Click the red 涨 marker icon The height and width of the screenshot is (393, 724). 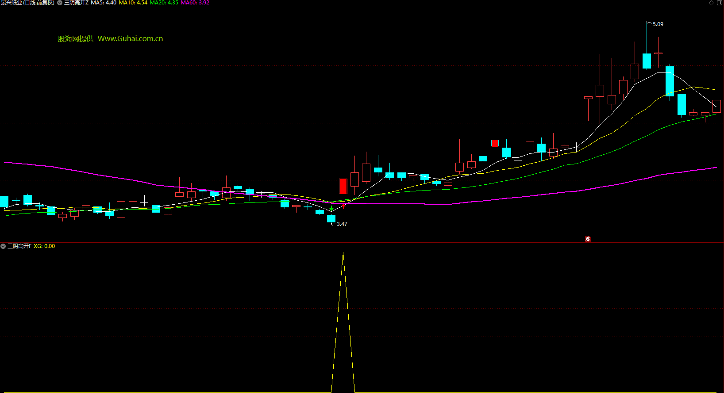[x=588, y=239]
